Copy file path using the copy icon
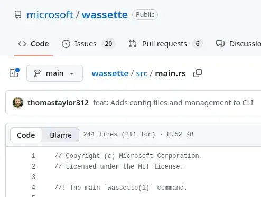This screenshot has width=261, height=197. point(198,73)
